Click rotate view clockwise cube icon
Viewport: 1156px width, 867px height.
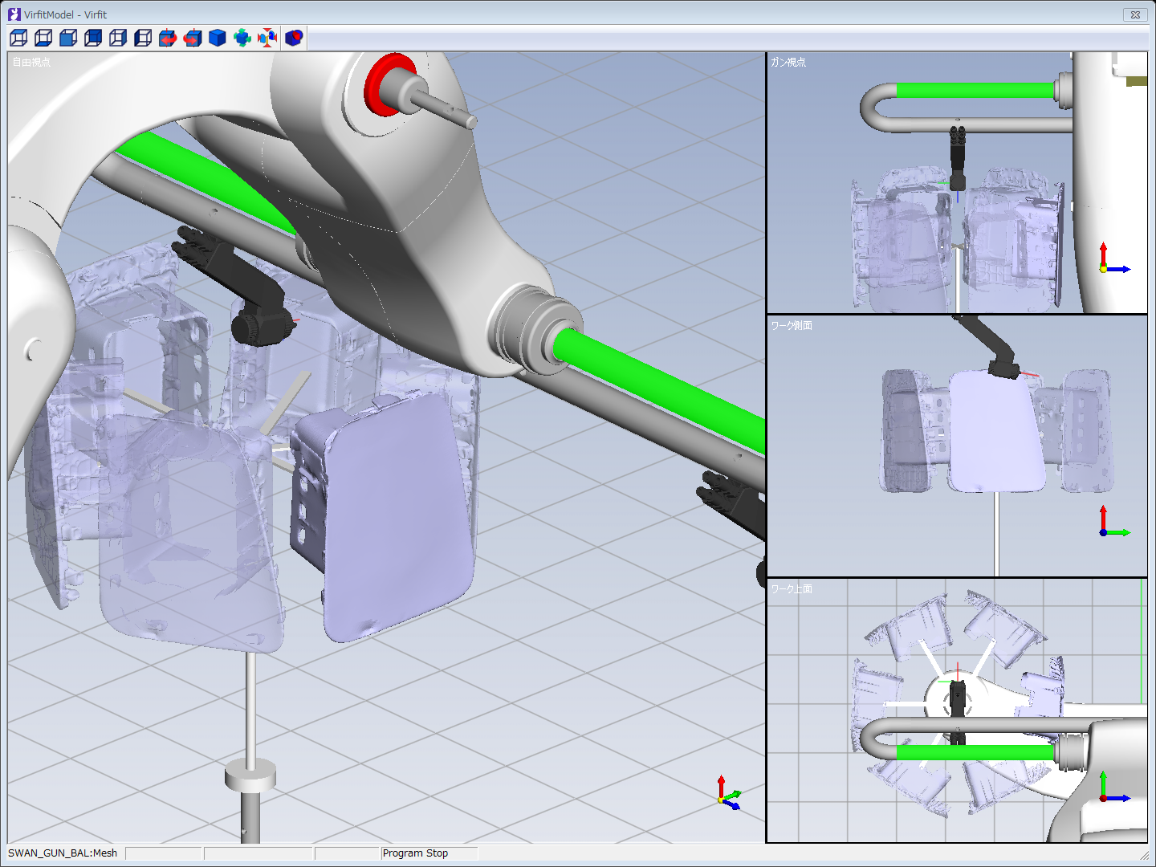pos(168,38)
